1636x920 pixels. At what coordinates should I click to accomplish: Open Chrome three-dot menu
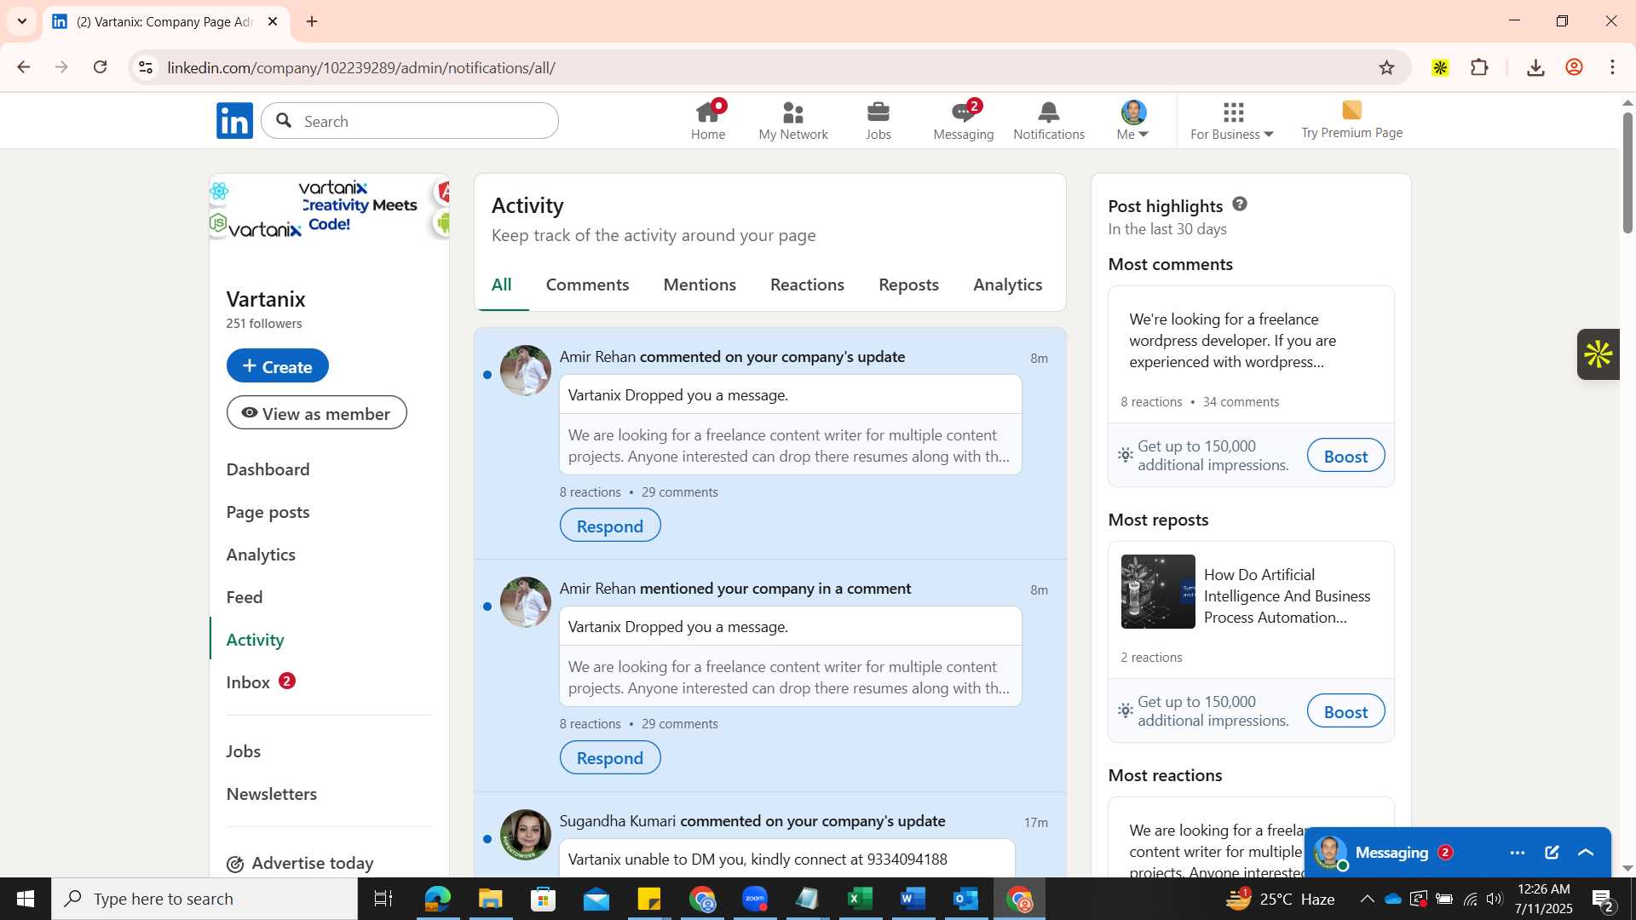[1612, 67]
